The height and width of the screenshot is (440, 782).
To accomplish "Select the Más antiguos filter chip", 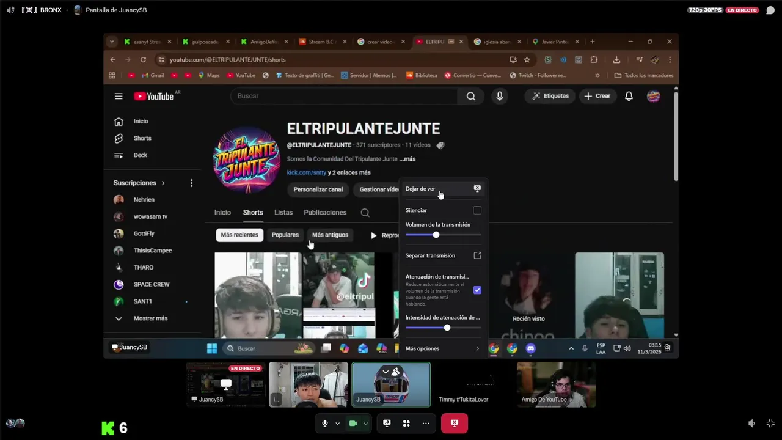I will point(330,235).
